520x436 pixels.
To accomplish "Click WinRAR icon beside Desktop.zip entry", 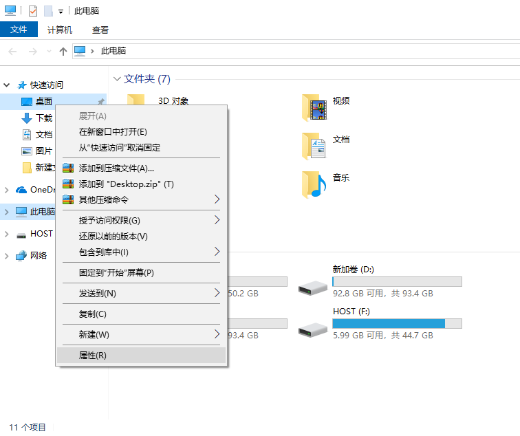I will point(68,184).
